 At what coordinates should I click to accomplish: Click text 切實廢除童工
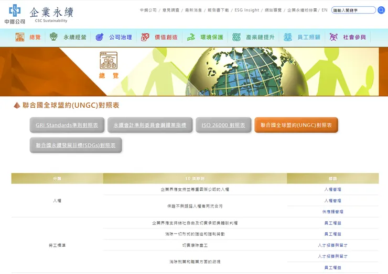(195, 245)
